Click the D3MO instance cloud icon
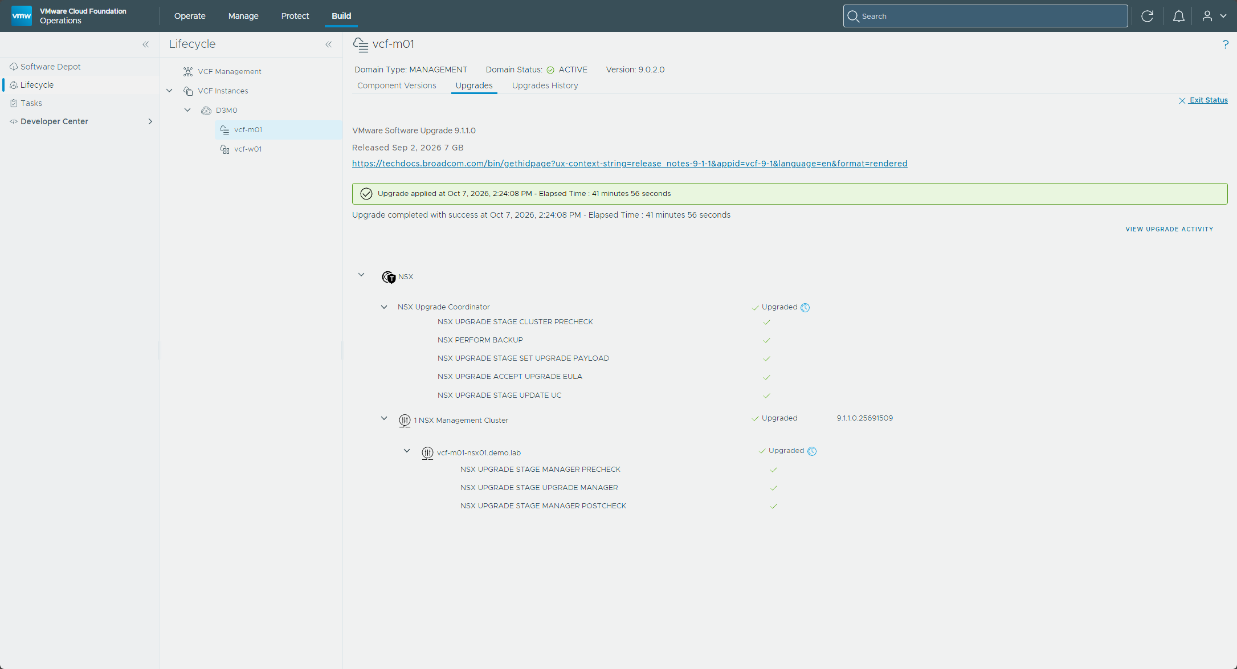 pyautogui.click(x=206, y=111)
